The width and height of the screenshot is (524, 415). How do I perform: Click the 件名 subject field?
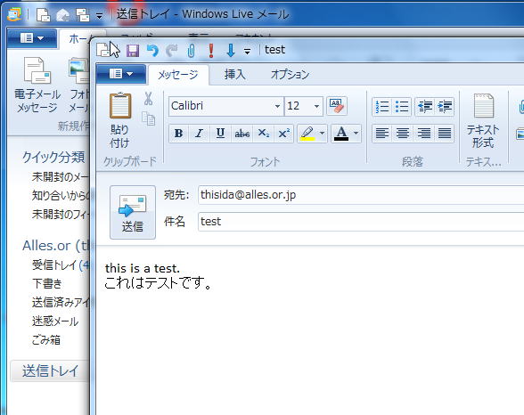(361, 222)
